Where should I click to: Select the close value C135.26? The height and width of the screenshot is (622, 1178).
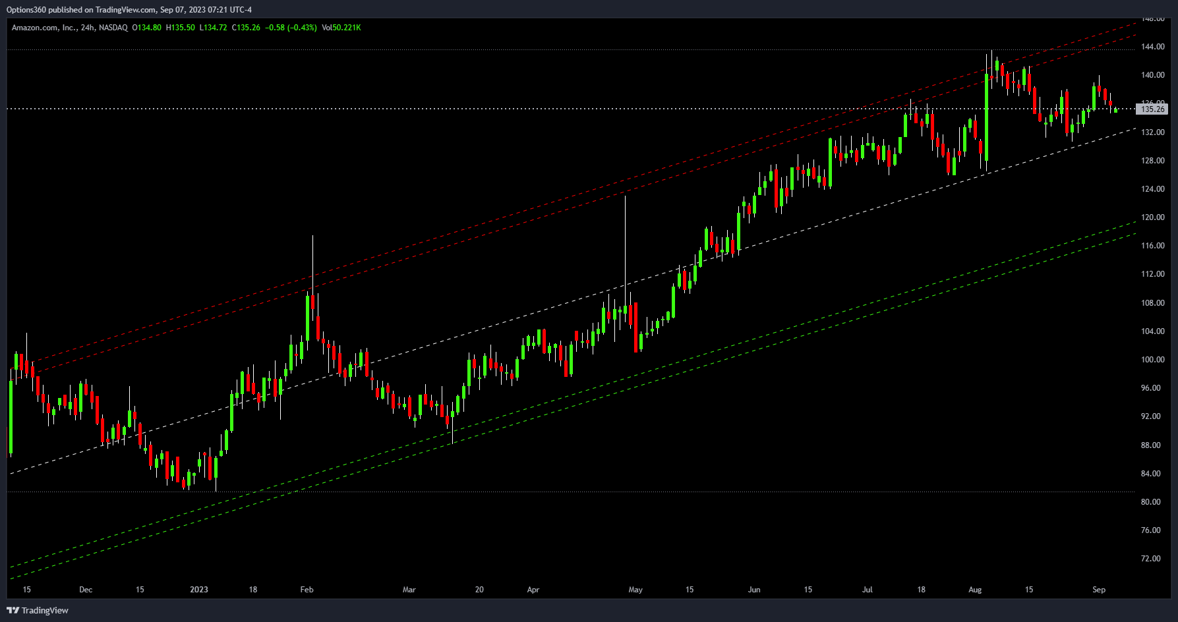coord(246,28)
